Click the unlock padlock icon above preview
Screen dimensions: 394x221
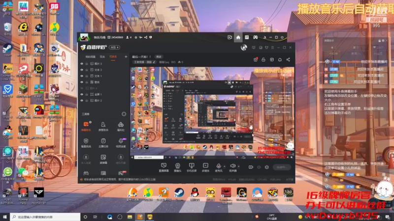(x=263, y=59)
